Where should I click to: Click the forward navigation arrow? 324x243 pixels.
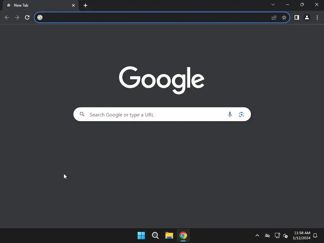coord(17,17)
